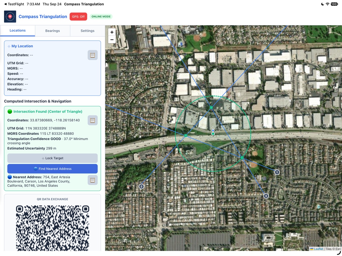
Task: Open the Settings tab
Action: click(x=87, y=31)
